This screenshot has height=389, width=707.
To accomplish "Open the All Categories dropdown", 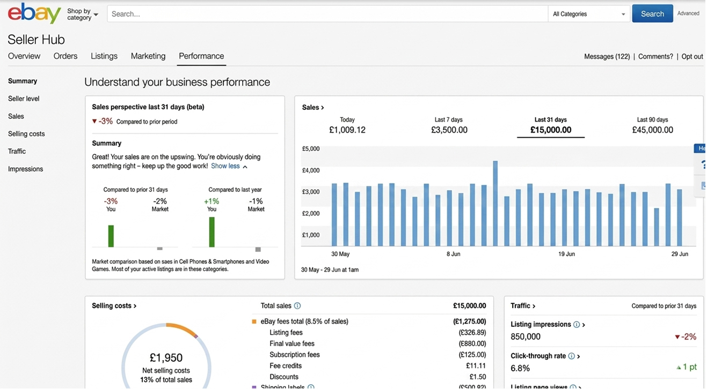I will tap(589, 14).
